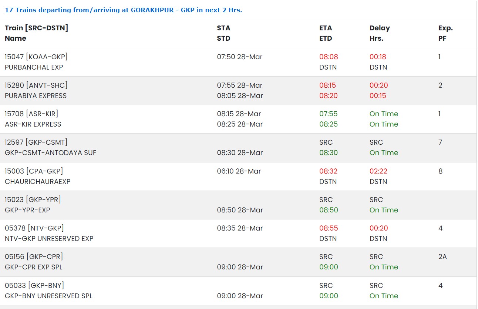Click the '17 Trains departing from/arriving at GORAKHPUR' heading
The height and width of the screenshot is (309, 478).
pos(123,10)
